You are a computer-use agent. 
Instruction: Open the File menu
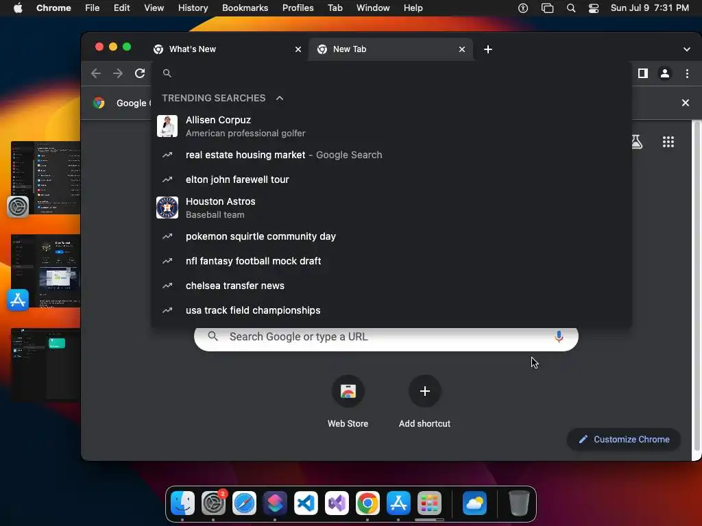pos(93,8)
